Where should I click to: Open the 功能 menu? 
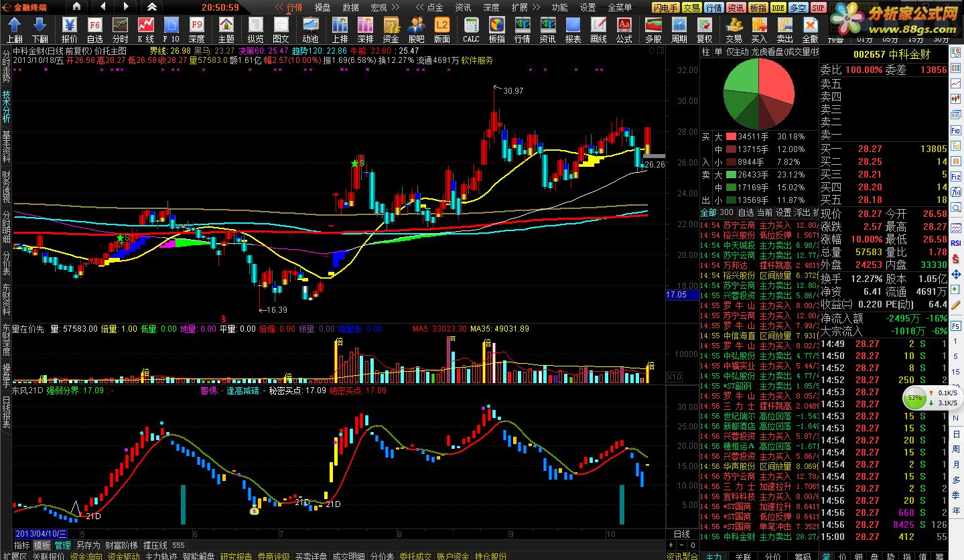click(559, 7)
